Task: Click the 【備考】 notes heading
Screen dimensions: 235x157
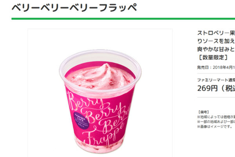Action: coord(204,112)
